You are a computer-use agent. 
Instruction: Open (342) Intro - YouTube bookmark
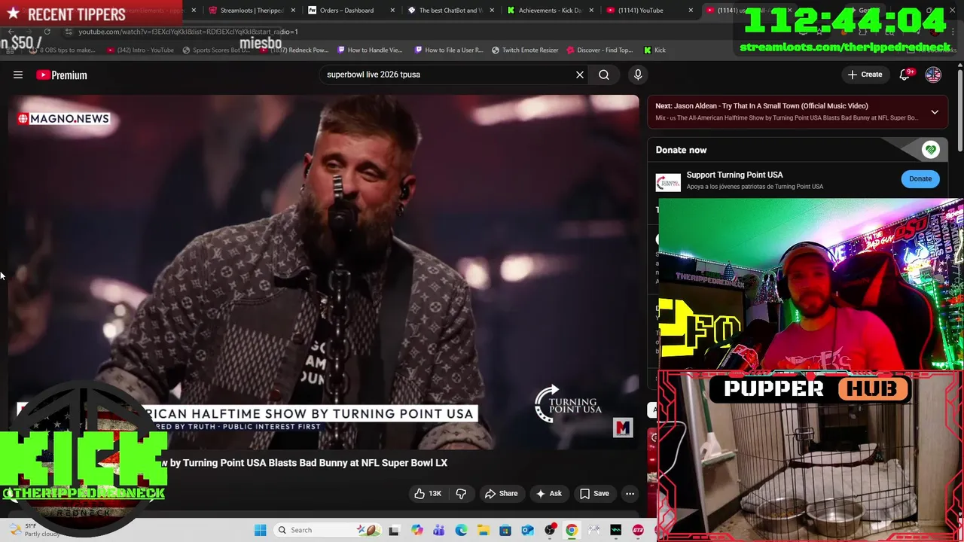(x=140, y=50)
